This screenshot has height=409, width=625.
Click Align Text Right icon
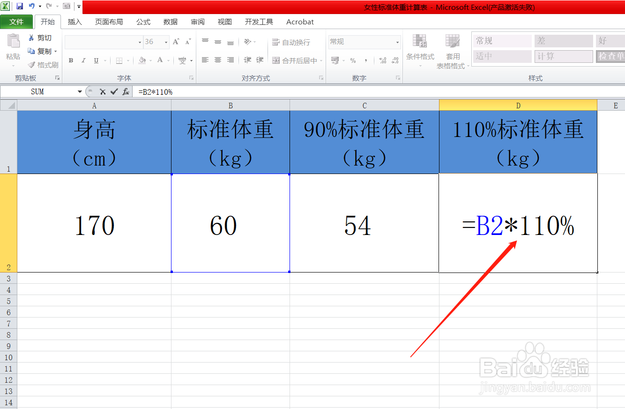pyautogui.click(x=231, y=60)
